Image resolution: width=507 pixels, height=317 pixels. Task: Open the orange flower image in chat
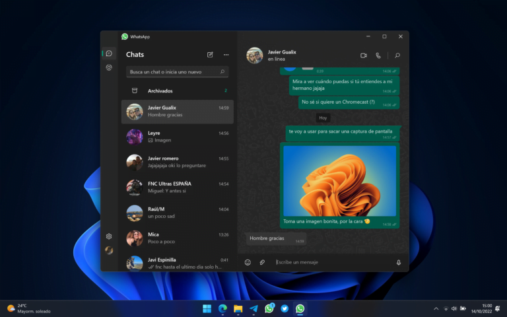(x=339, y=181)
